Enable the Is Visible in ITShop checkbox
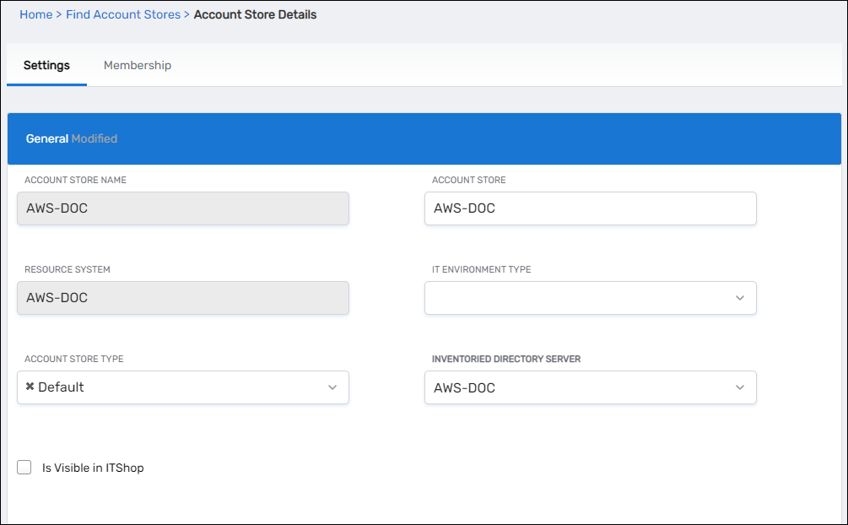 pyautogui.click(x=24, y=468)
